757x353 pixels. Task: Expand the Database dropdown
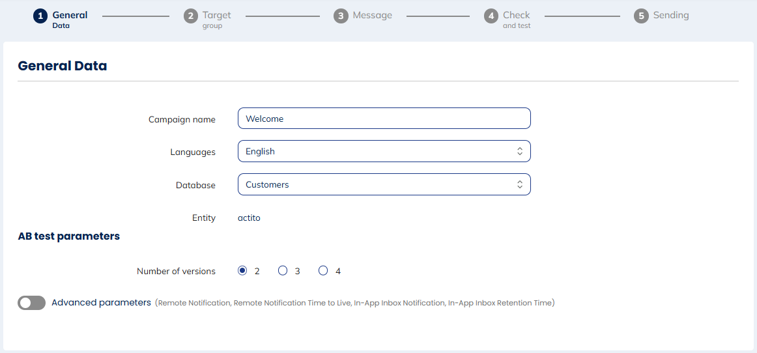click(384, 184)
